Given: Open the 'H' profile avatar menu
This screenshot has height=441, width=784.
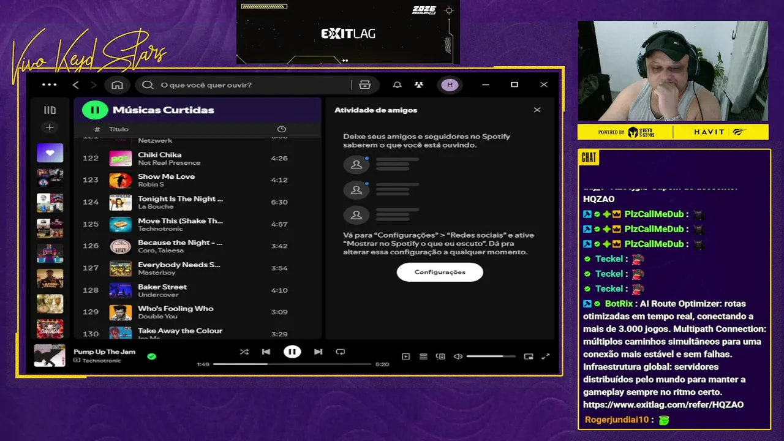Looking at the screenshot, I should click(x=450, y=85).
